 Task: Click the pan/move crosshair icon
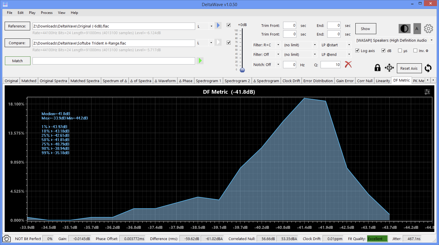(x=389, y=68)
